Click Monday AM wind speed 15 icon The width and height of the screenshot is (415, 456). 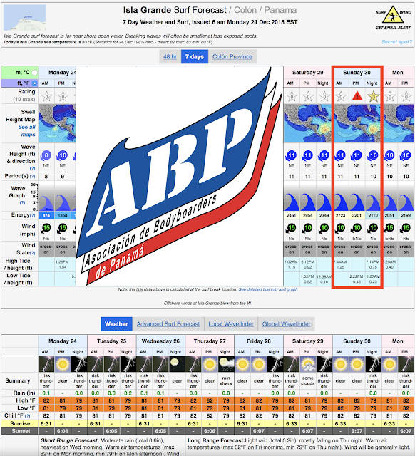[46, 228]
